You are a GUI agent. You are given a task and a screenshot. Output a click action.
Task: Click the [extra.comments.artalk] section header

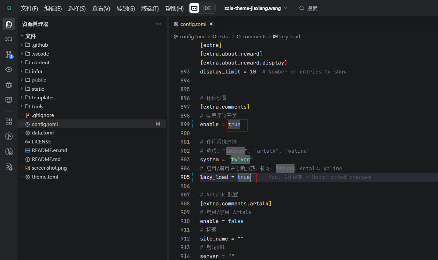pyautogui.click(x=236, y=203)
